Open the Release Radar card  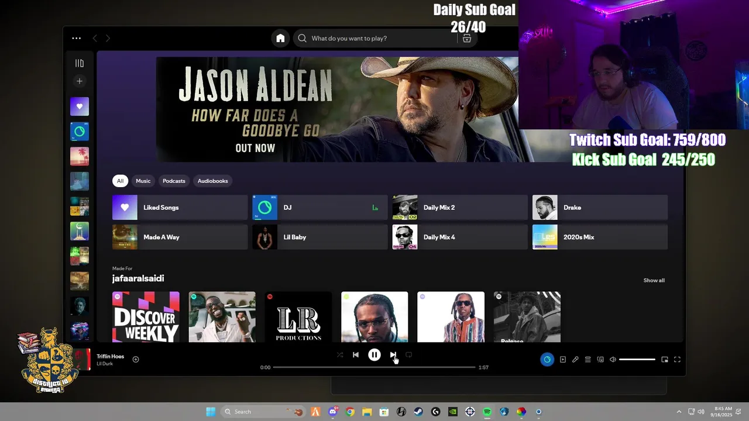[527, 317]
